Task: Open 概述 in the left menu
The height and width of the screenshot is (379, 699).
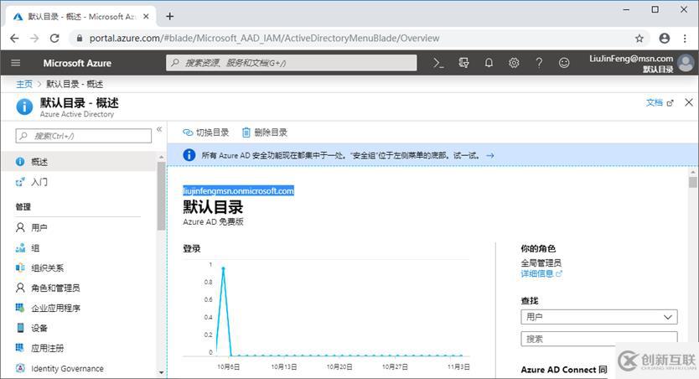Action: coord(80,162)
